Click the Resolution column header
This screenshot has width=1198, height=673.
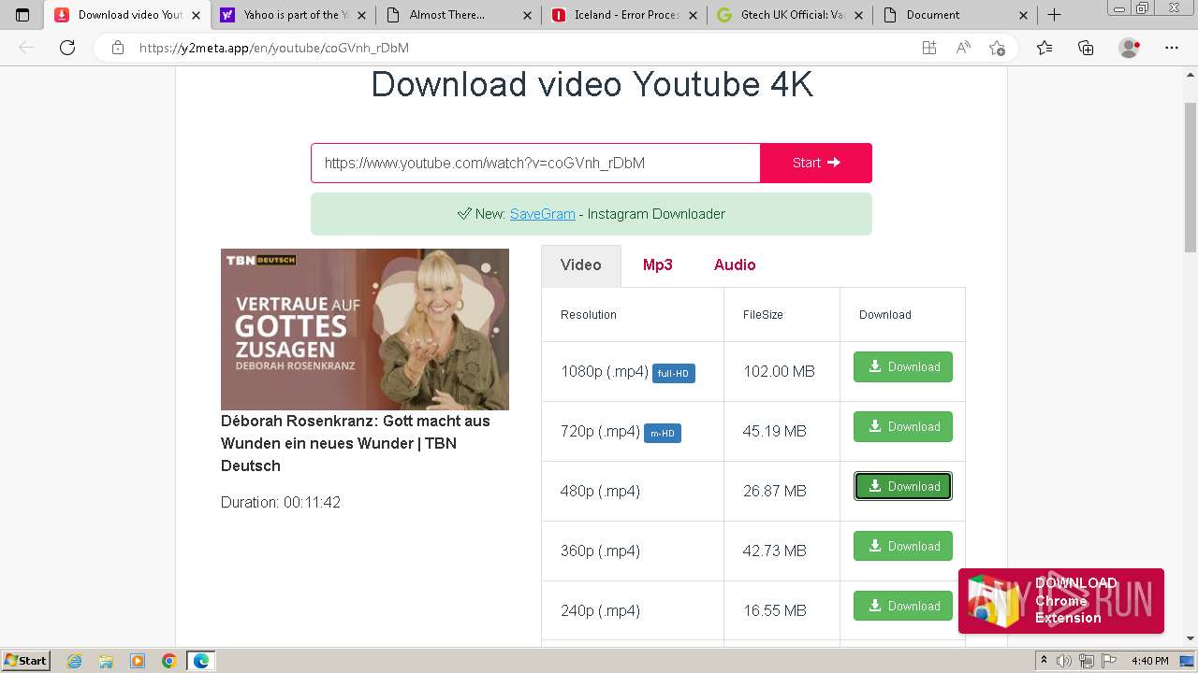pyautogui.click(x=589, y=314)
